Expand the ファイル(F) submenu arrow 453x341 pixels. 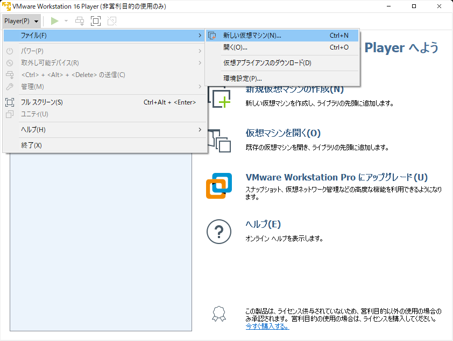click(x=200, y=36)
